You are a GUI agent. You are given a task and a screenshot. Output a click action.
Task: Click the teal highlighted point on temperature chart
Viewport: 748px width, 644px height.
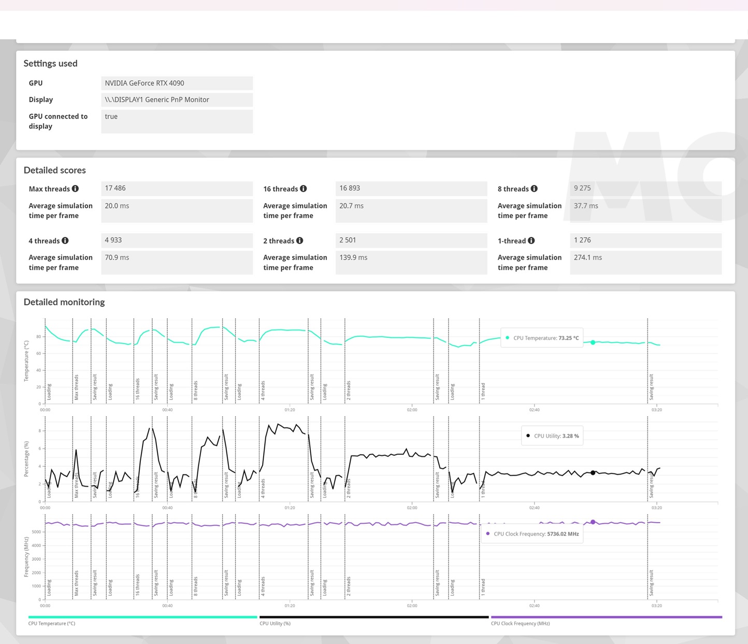pos(593,342)
